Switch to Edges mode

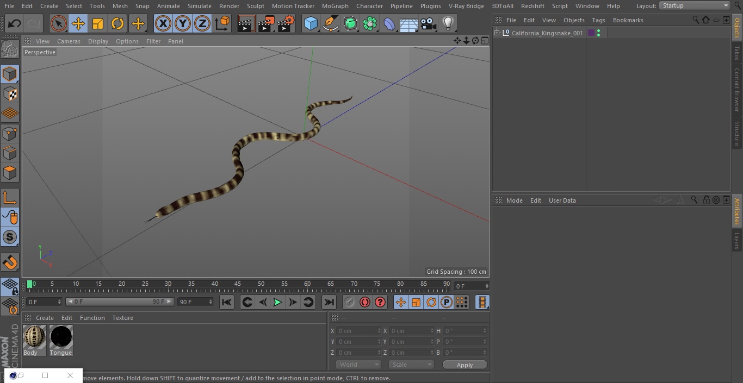click(10, 153)
